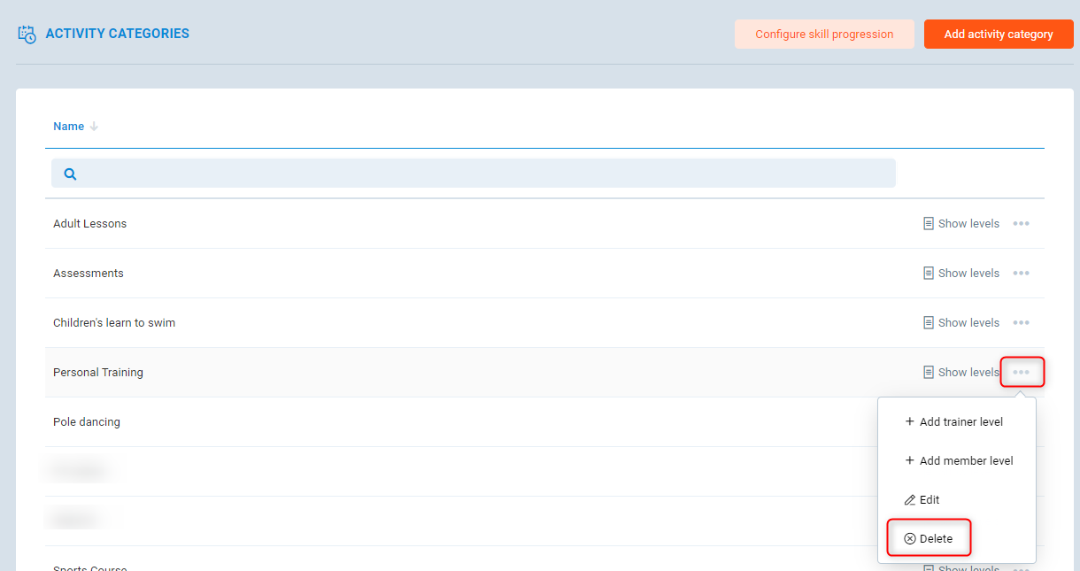
Task: Click the search magnifier icon
Action: pyautogui.click(x=70, y=174)
